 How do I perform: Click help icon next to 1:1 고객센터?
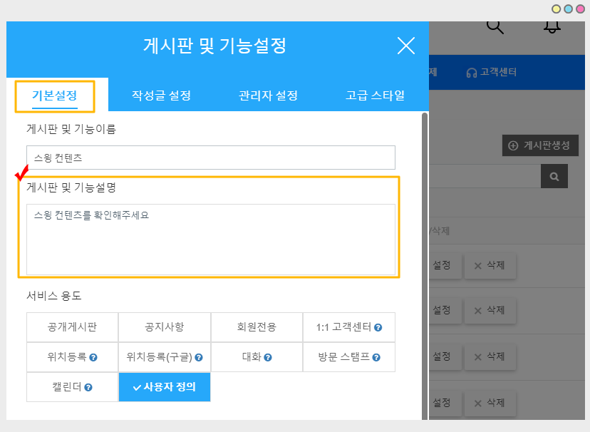(x=378, y=328)
